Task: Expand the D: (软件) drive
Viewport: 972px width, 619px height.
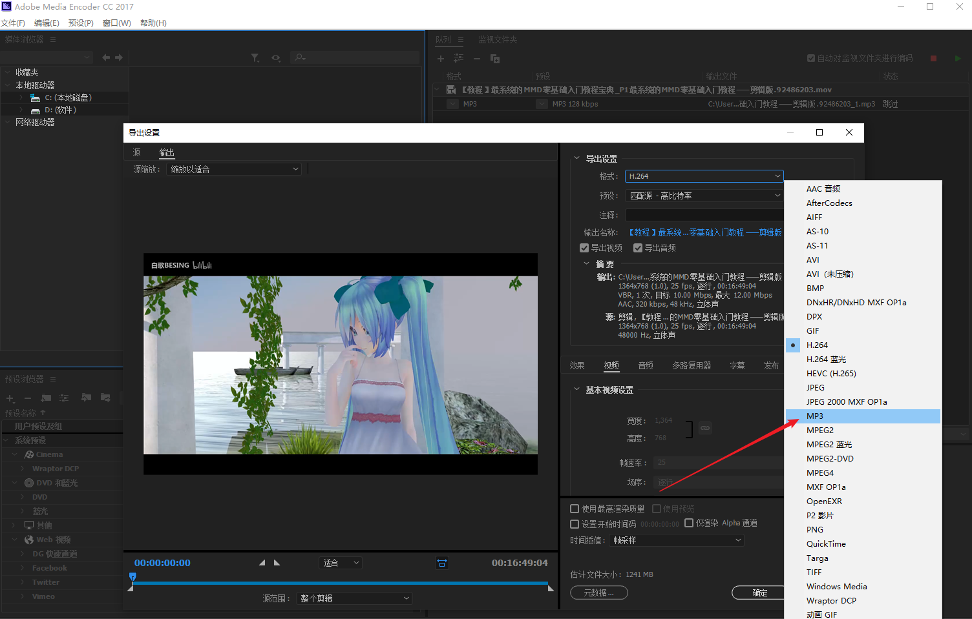Action: 21,110
